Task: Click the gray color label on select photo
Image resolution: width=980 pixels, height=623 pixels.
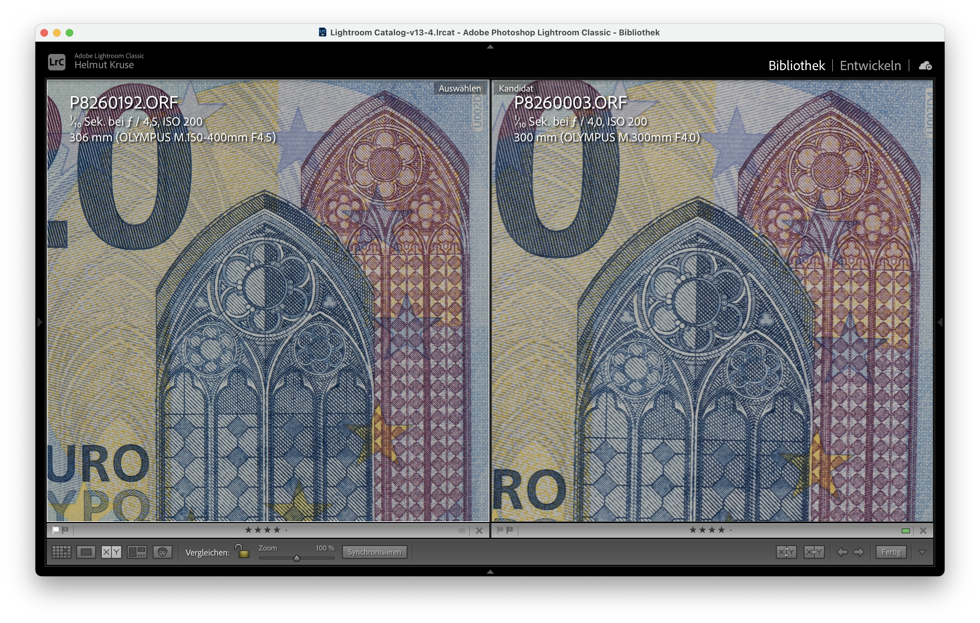Action: tap(462, 531)
